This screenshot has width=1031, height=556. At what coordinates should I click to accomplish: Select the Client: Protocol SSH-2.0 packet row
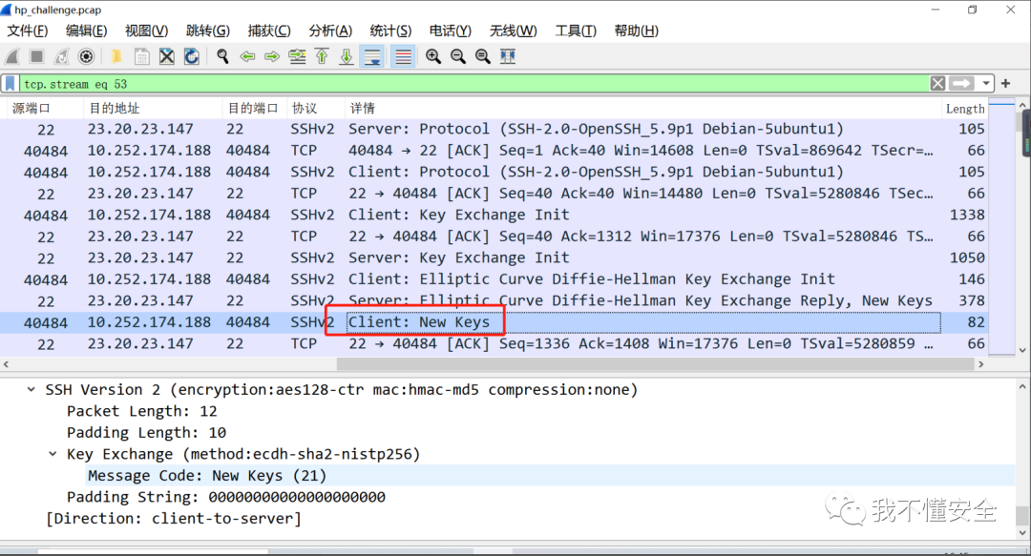[x=494, y=173]
